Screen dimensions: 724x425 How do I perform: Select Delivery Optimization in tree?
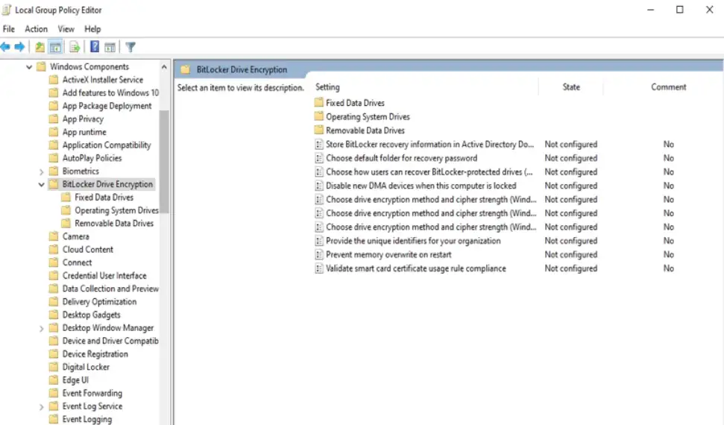click(99, 302)
